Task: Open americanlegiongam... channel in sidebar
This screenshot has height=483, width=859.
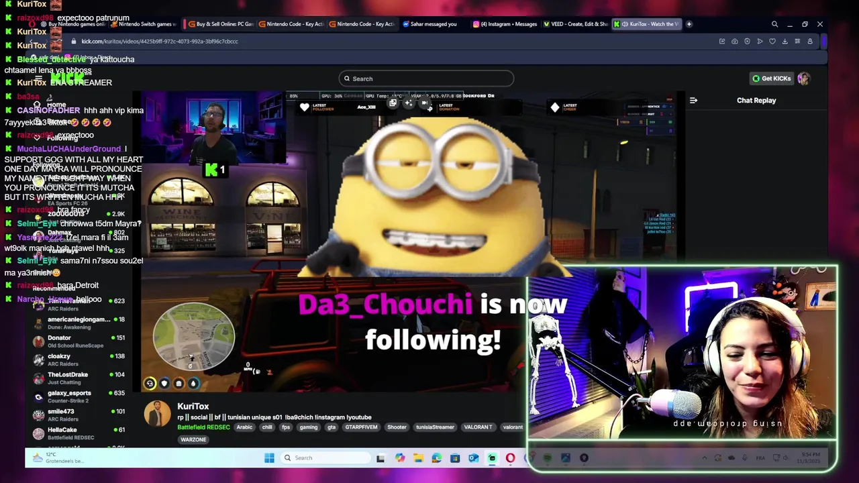Action: coord(79,323)
